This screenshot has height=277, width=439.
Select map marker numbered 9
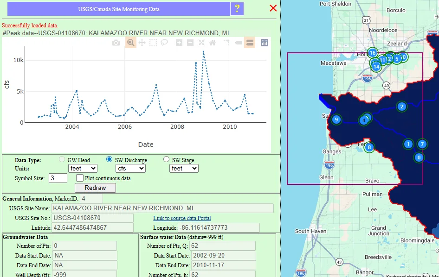click(x=336, y=120)
